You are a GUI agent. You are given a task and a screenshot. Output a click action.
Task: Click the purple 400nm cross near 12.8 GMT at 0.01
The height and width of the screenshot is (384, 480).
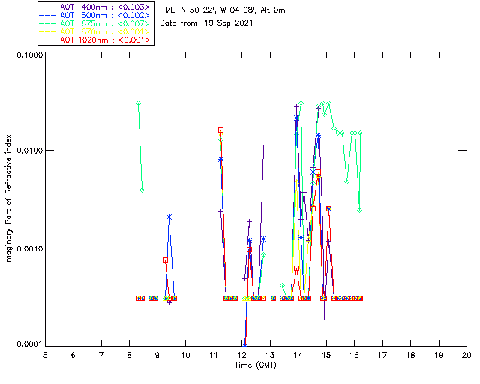[263, 148]
